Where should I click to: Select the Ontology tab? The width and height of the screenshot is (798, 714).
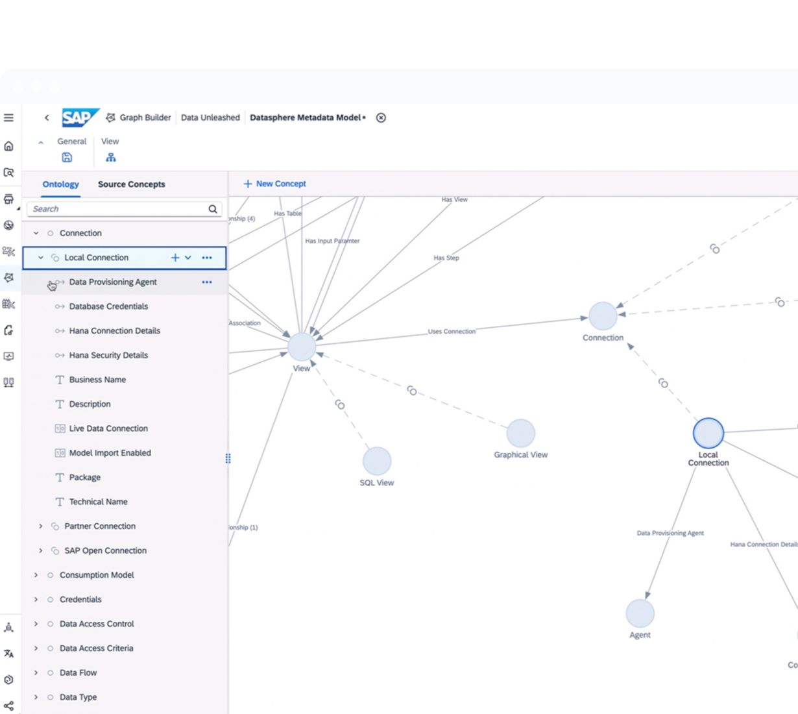click(60, 184)
